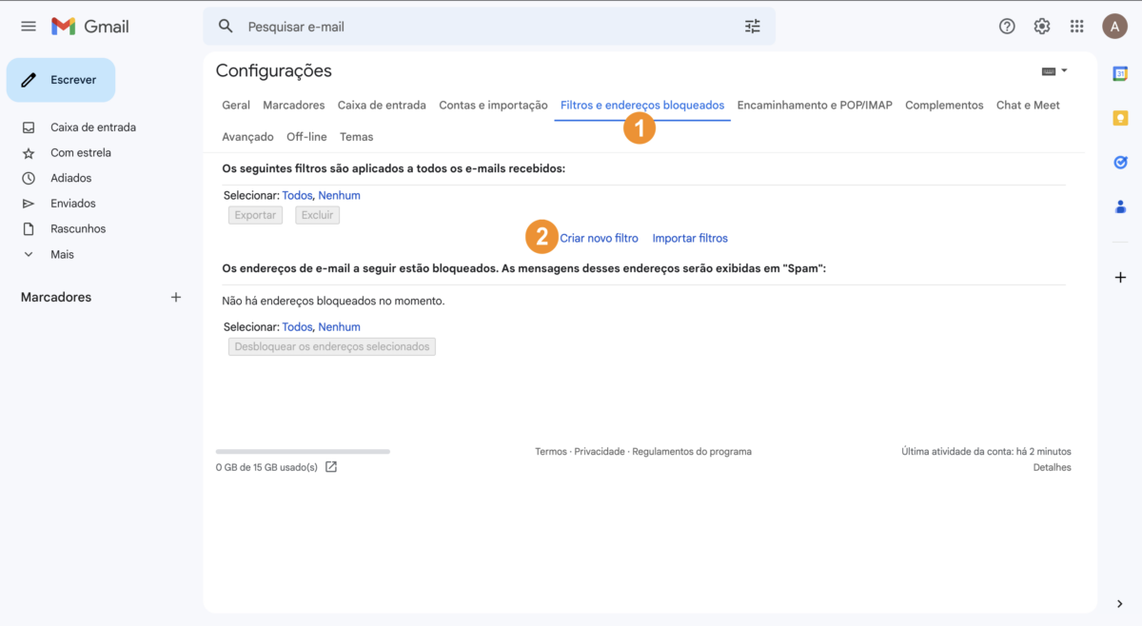Open Com estrela folder
The image size is (1142, 626).
(x=81, y=152)
